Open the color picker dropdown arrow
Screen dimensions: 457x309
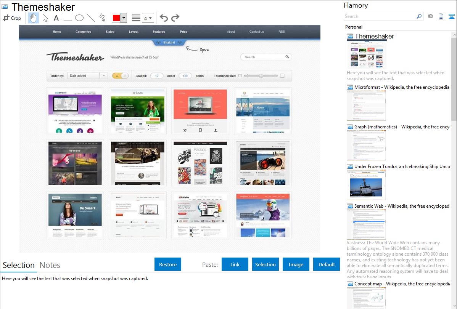coord(124,18)
